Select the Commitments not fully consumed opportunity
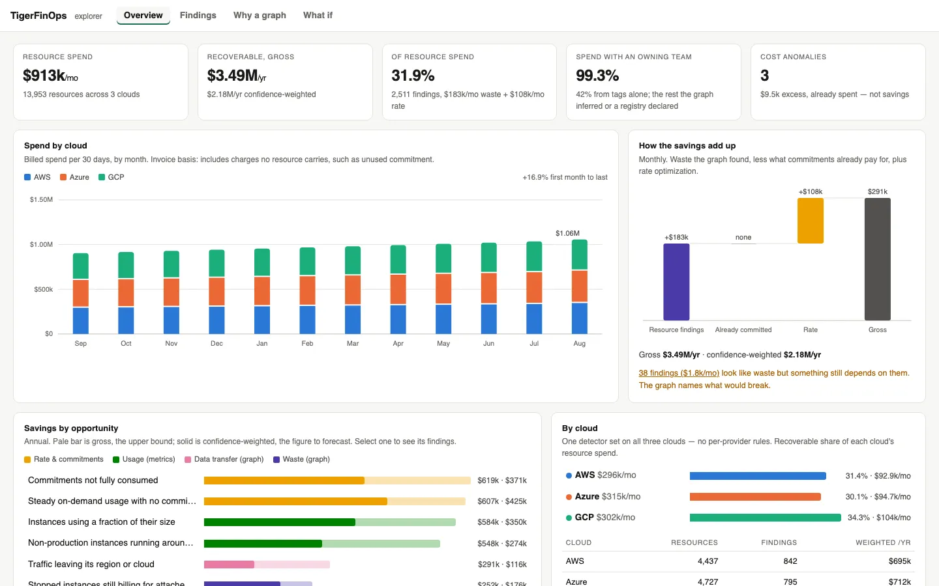The width and height of the screenshot is (939, 586). [x=277, y=481]
